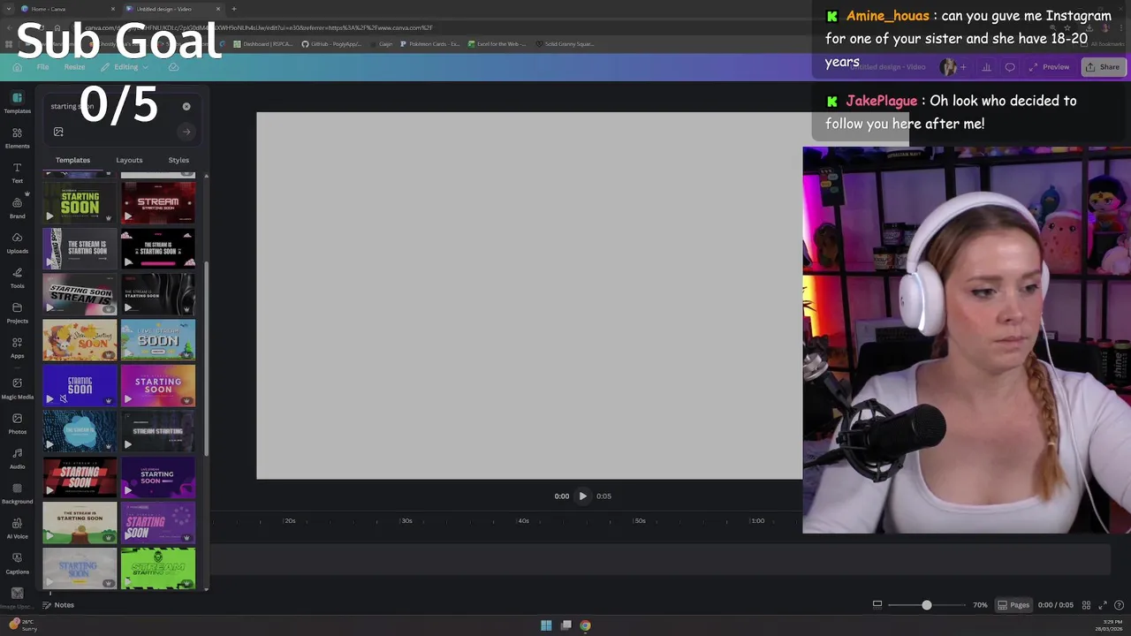Image resolution: width=1131 pixels, height=636 pixels.
Task: Click the Preview button
Action: (1050, 67)
